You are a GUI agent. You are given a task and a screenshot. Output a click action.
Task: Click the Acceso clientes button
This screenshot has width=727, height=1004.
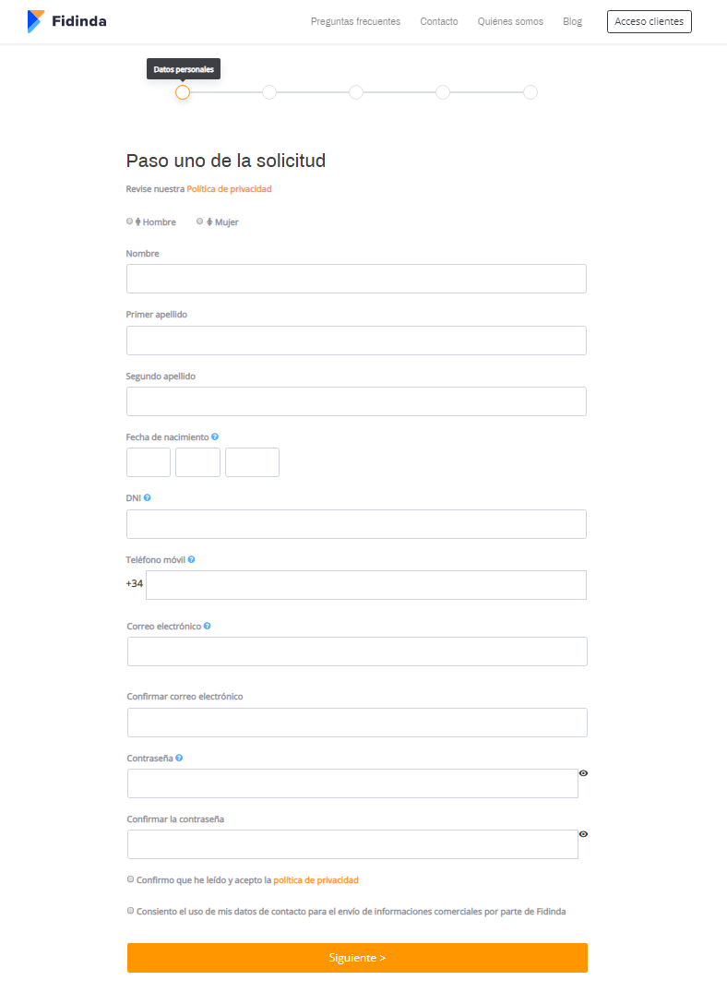(649, 22)
